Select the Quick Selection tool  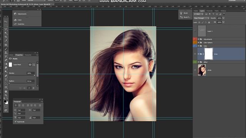coord(6,33)
